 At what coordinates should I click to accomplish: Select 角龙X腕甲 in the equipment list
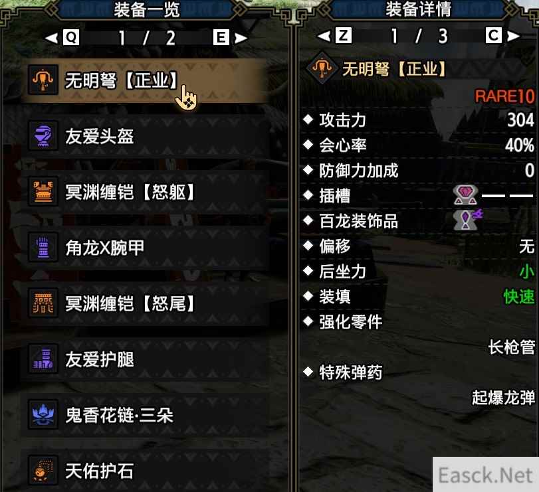pyautogui.click(x=144, y=248)
